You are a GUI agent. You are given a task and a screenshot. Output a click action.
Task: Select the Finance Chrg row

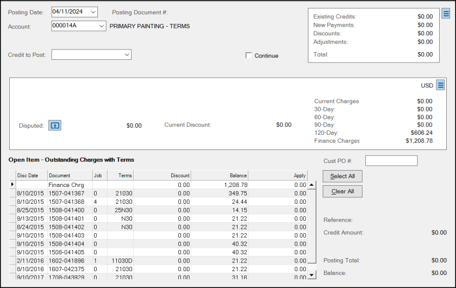pyautogui.click(x=70, y=185)
